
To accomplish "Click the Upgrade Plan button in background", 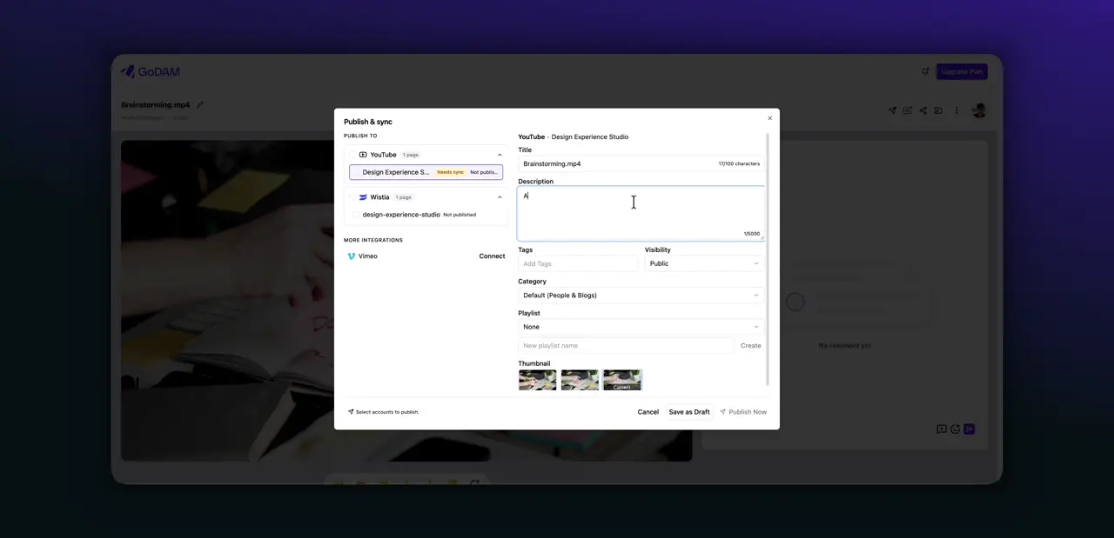I will (962, 71).
